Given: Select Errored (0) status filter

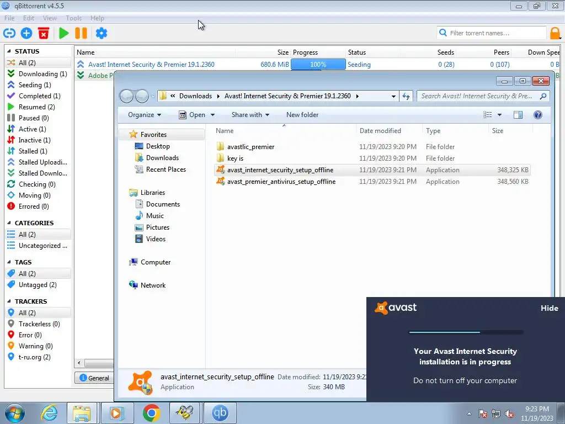Looking at the screenshot, I should pyautogui.click(x=38, y=206).
